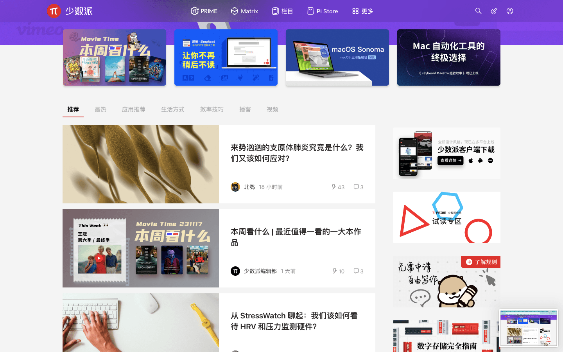Open author name 北鸮

pos(249,187)
